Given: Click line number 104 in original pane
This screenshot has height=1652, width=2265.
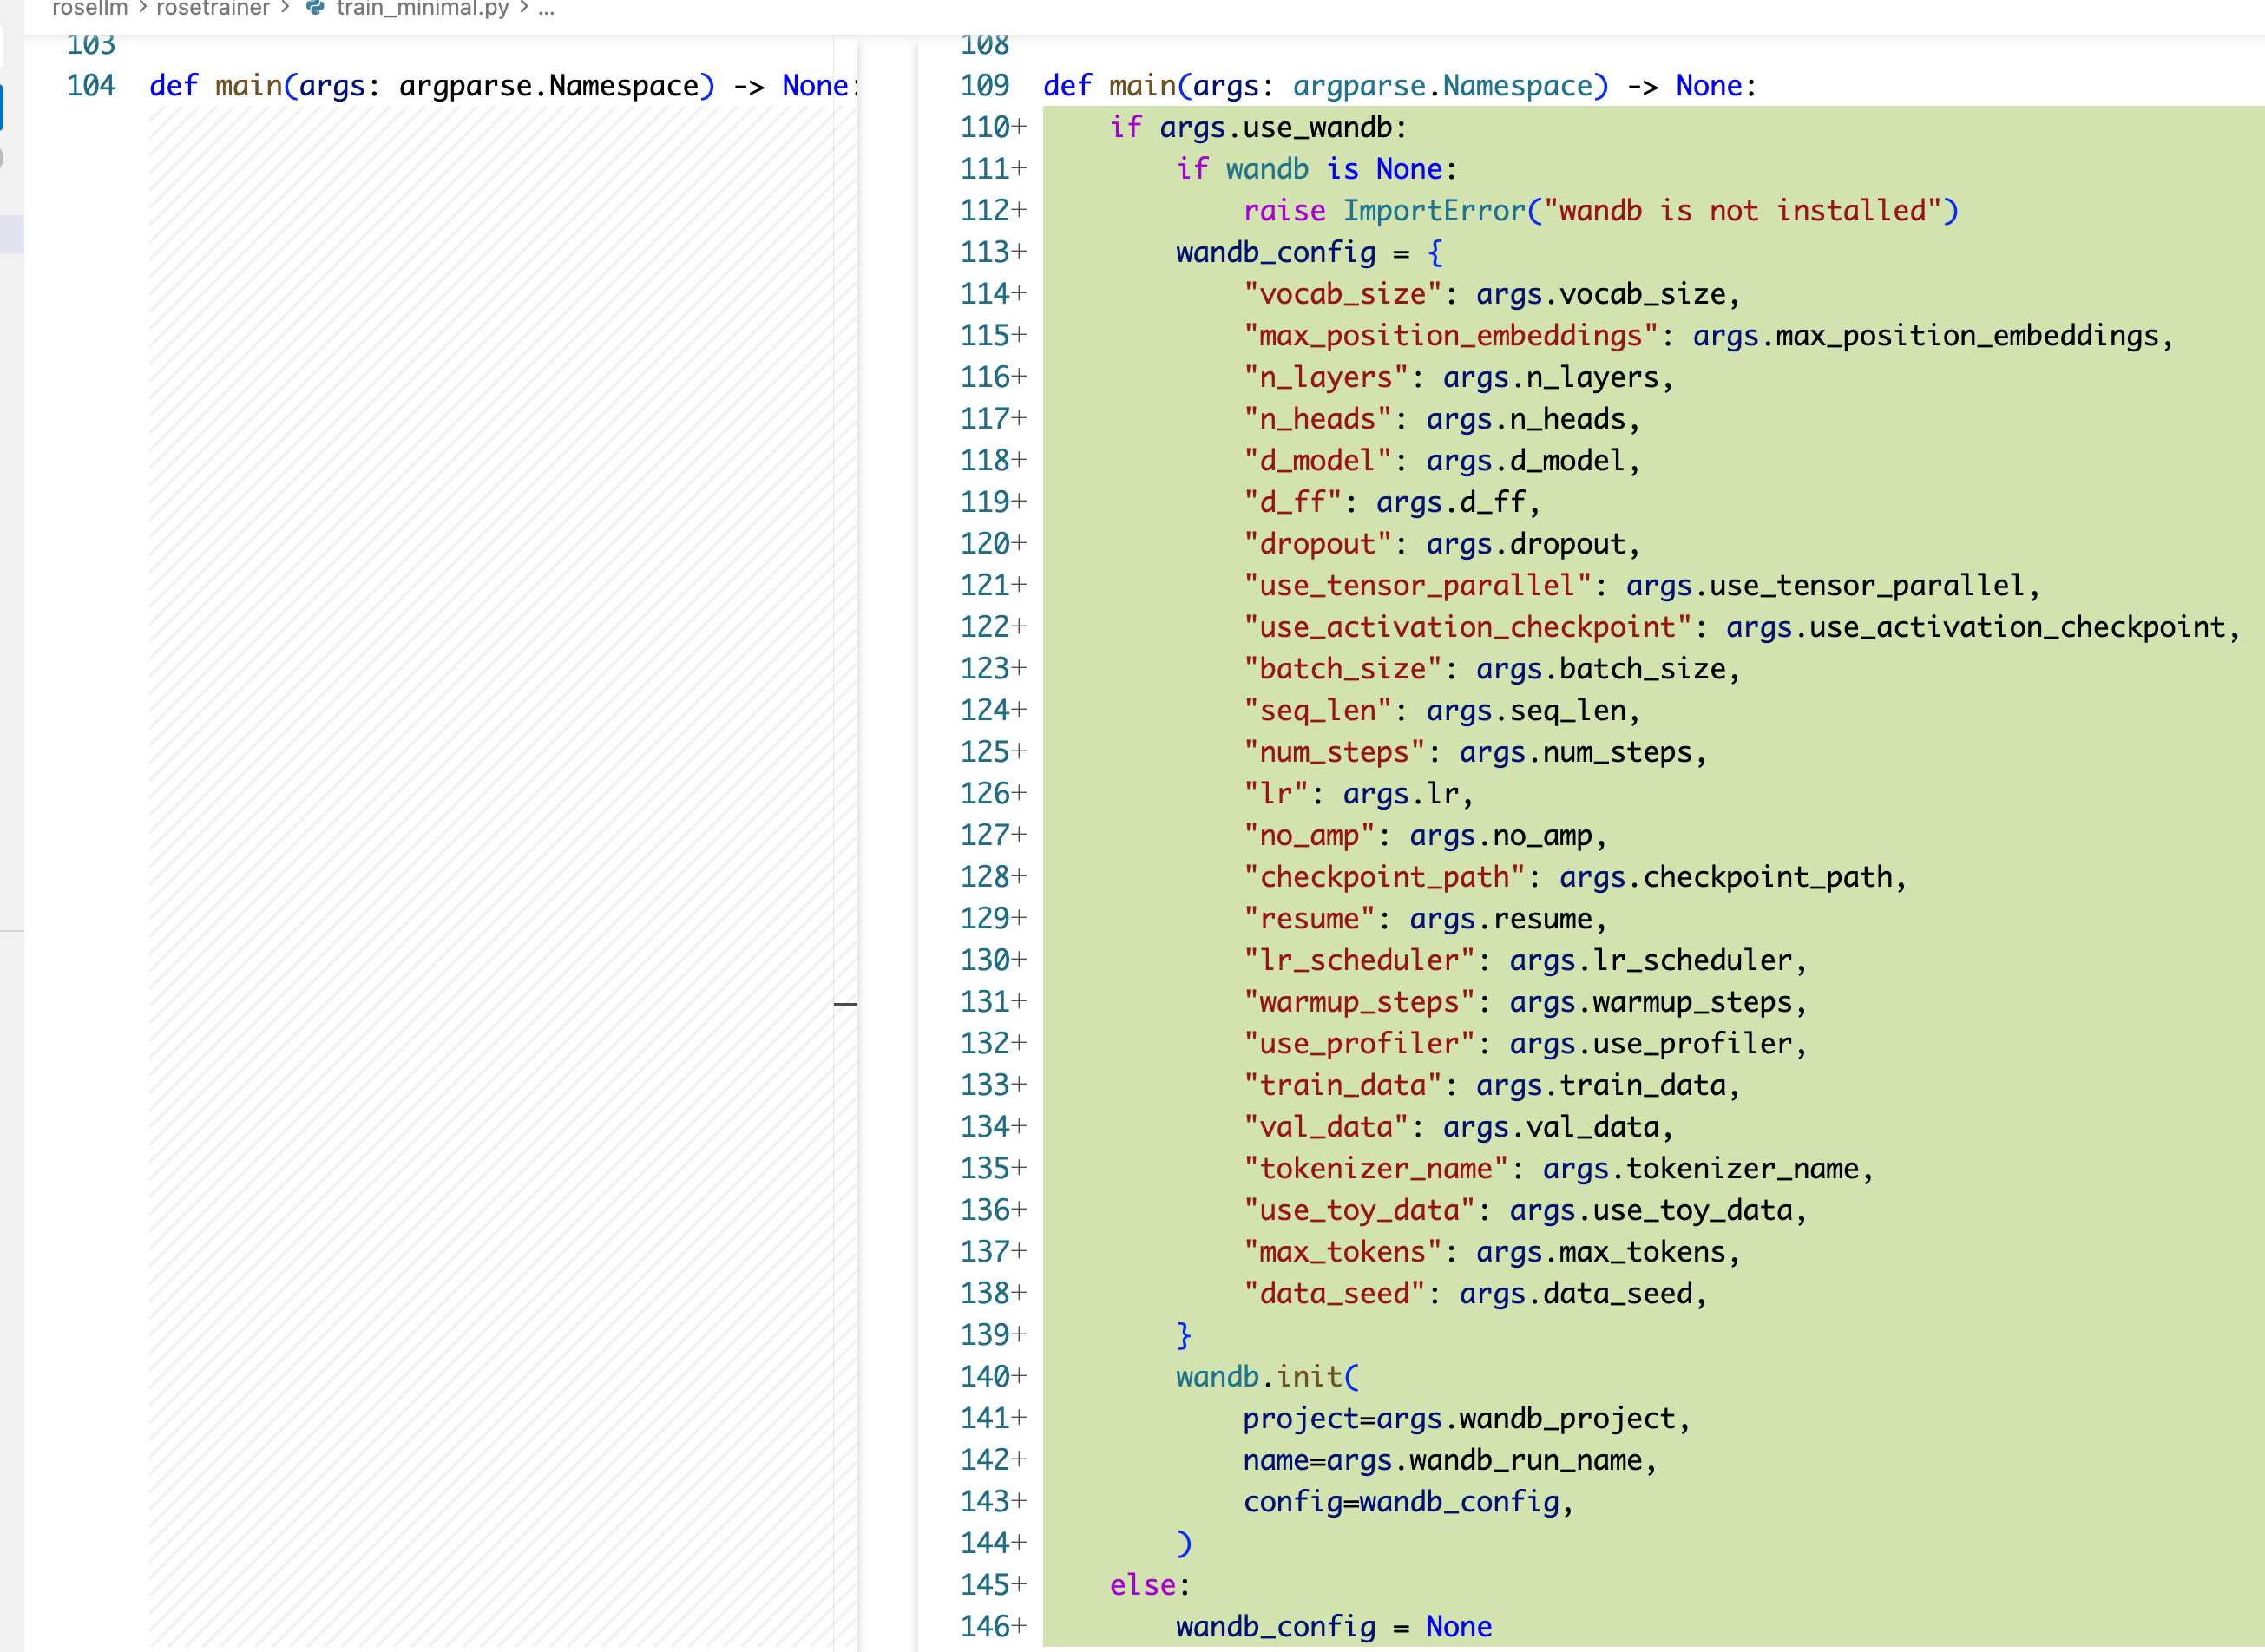Looking at the screenshot, I should click(x=91, y=86).
